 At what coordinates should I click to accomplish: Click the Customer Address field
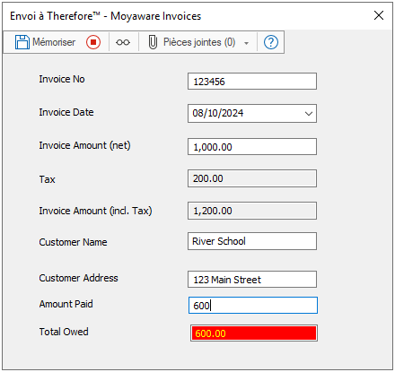click(x=252, y=280)
